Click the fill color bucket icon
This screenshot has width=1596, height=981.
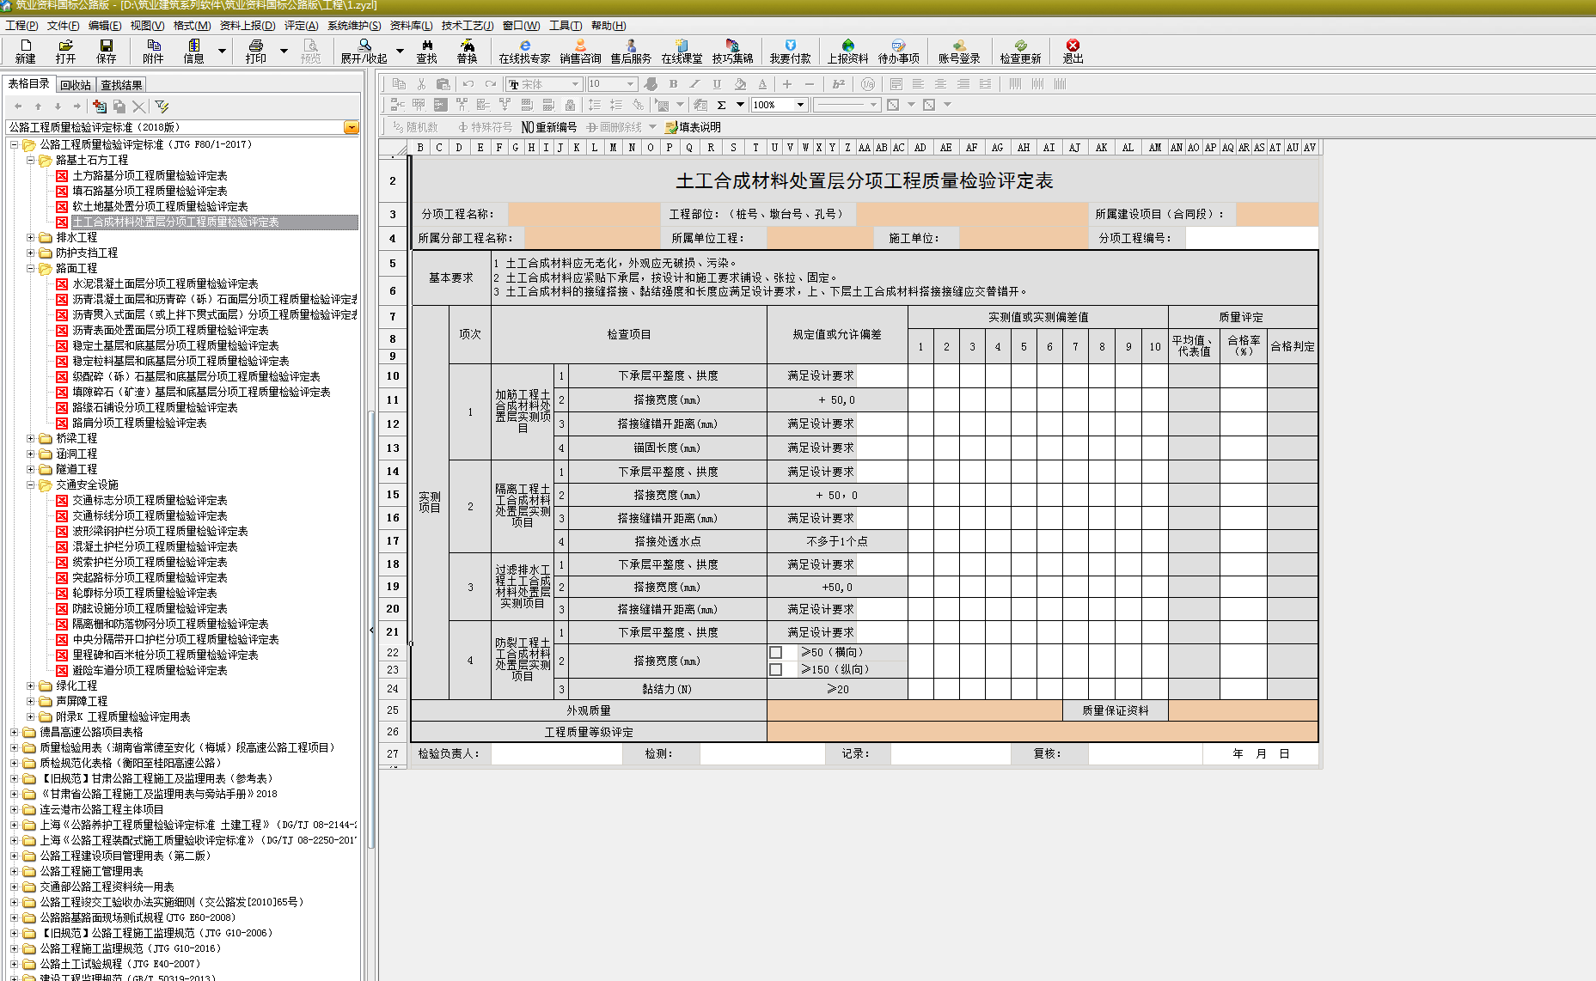pyautogui.click(x=740, y=83)
